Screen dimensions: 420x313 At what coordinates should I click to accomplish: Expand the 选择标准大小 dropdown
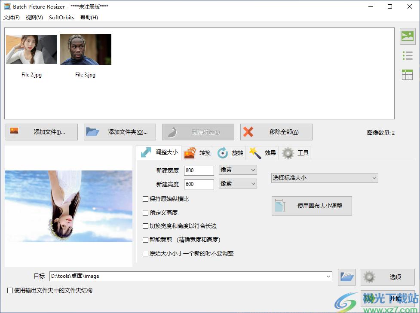point(325,178)
